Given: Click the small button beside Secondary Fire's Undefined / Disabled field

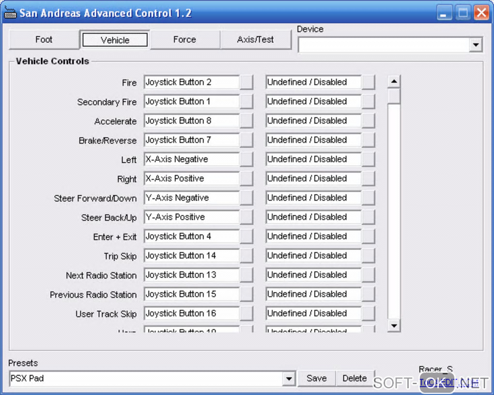Looking at the screenshot, I should [368, 101].
